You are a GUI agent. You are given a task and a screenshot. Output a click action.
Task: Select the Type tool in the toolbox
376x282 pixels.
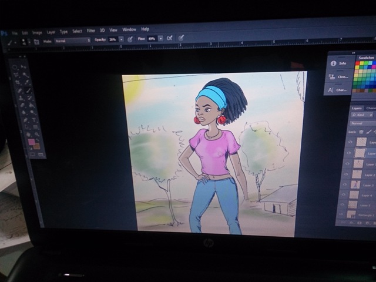tap(34, 120)
